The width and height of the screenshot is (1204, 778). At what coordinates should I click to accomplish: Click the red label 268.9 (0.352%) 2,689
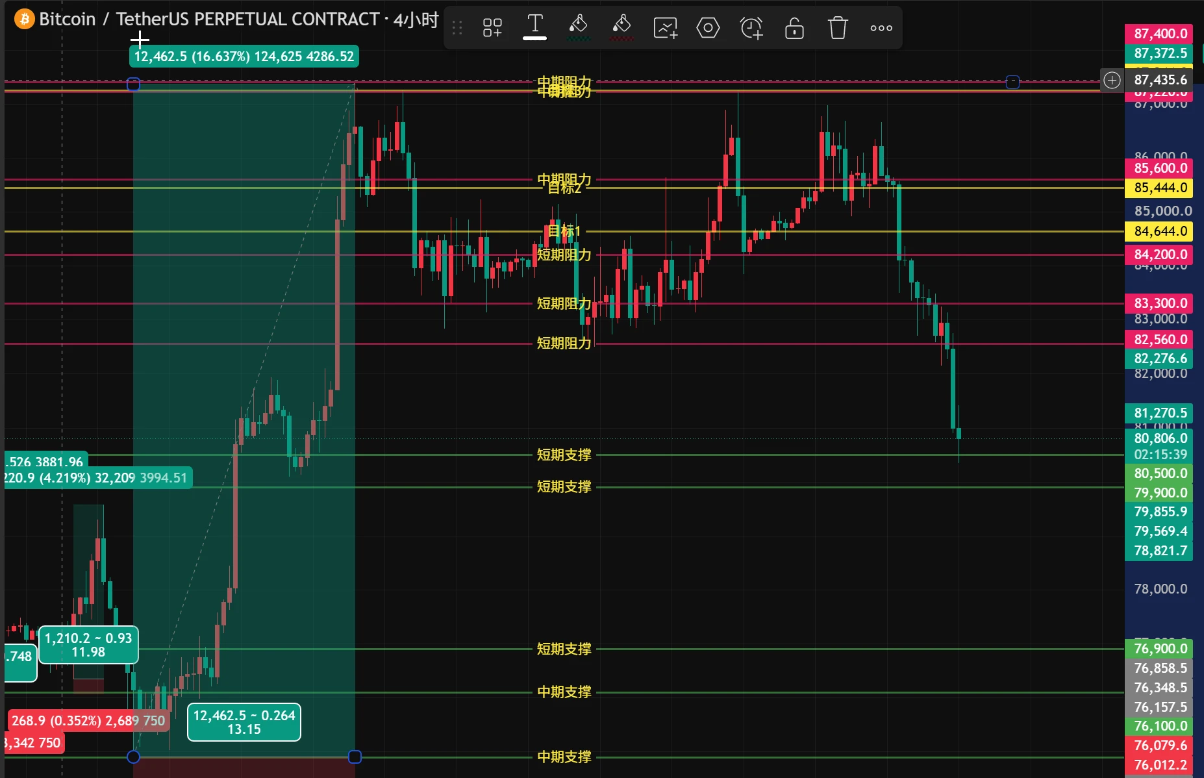pyautogui.click(x=88, y=721)
